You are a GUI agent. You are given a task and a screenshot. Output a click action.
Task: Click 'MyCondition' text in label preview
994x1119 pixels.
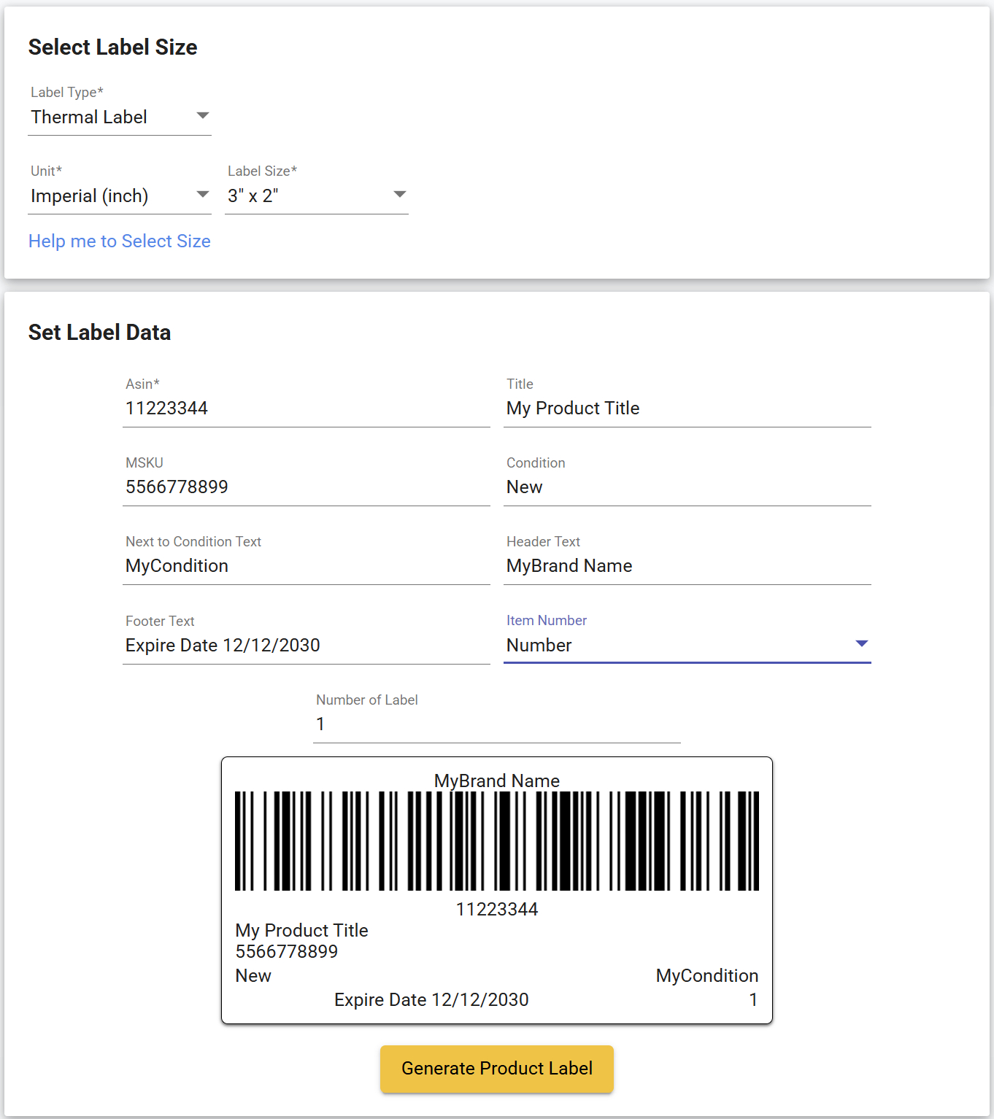point(707,976)
